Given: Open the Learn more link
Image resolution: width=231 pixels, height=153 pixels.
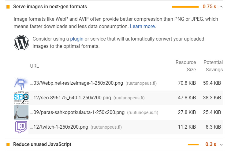Looking at the screenshot, I should pyautogui.click(x=142, y=27).
